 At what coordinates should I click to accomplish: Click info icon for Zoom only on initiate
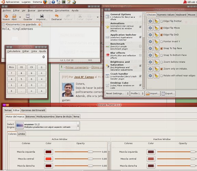coord(150,69)
